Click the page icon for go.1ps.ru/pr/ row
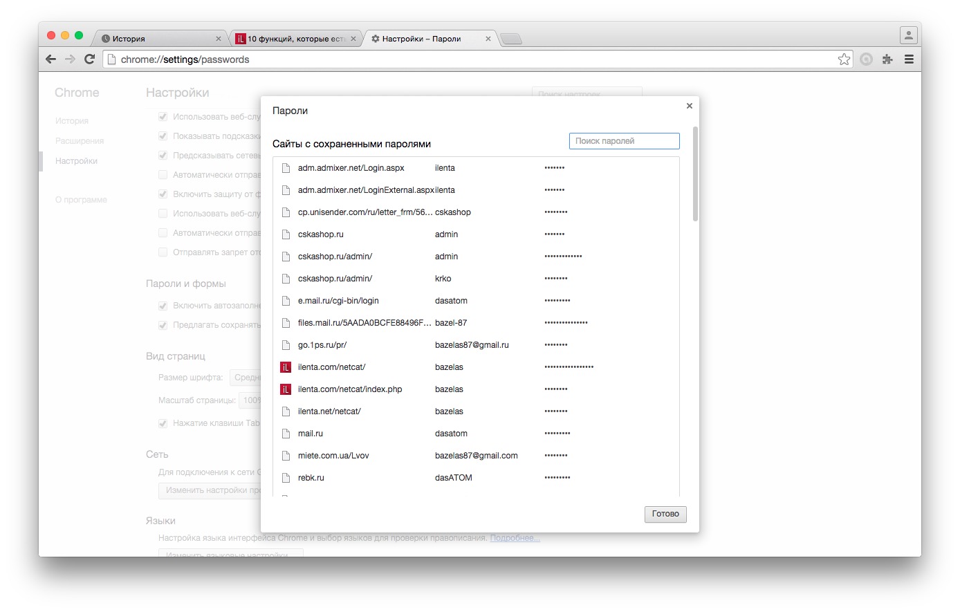This screenshot has height=612, width=960. [286, 345]
